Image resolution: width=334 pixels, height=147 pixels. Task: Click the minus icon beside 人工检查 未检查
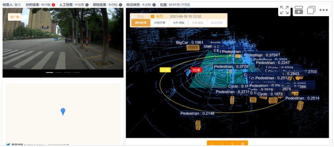87,5
